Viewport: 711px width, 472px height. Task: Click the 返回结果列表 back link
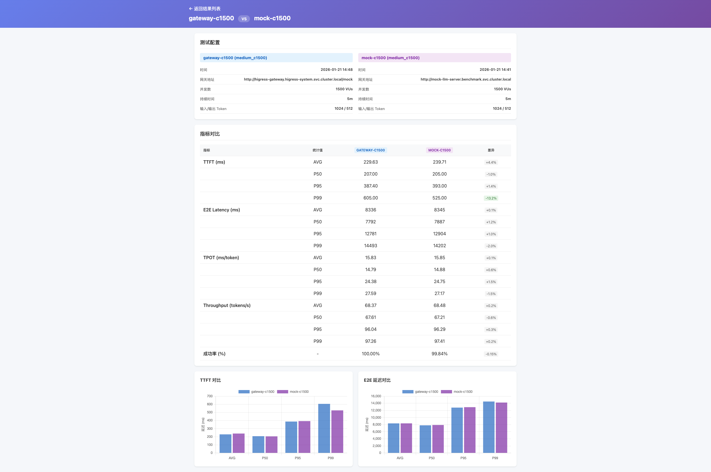point(205,9)
